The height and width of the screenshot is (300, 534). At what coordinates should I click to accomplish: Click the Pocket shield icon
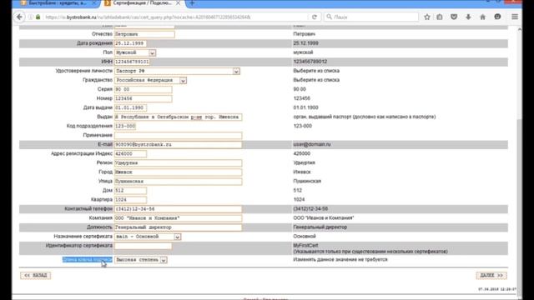pos(454,17)
